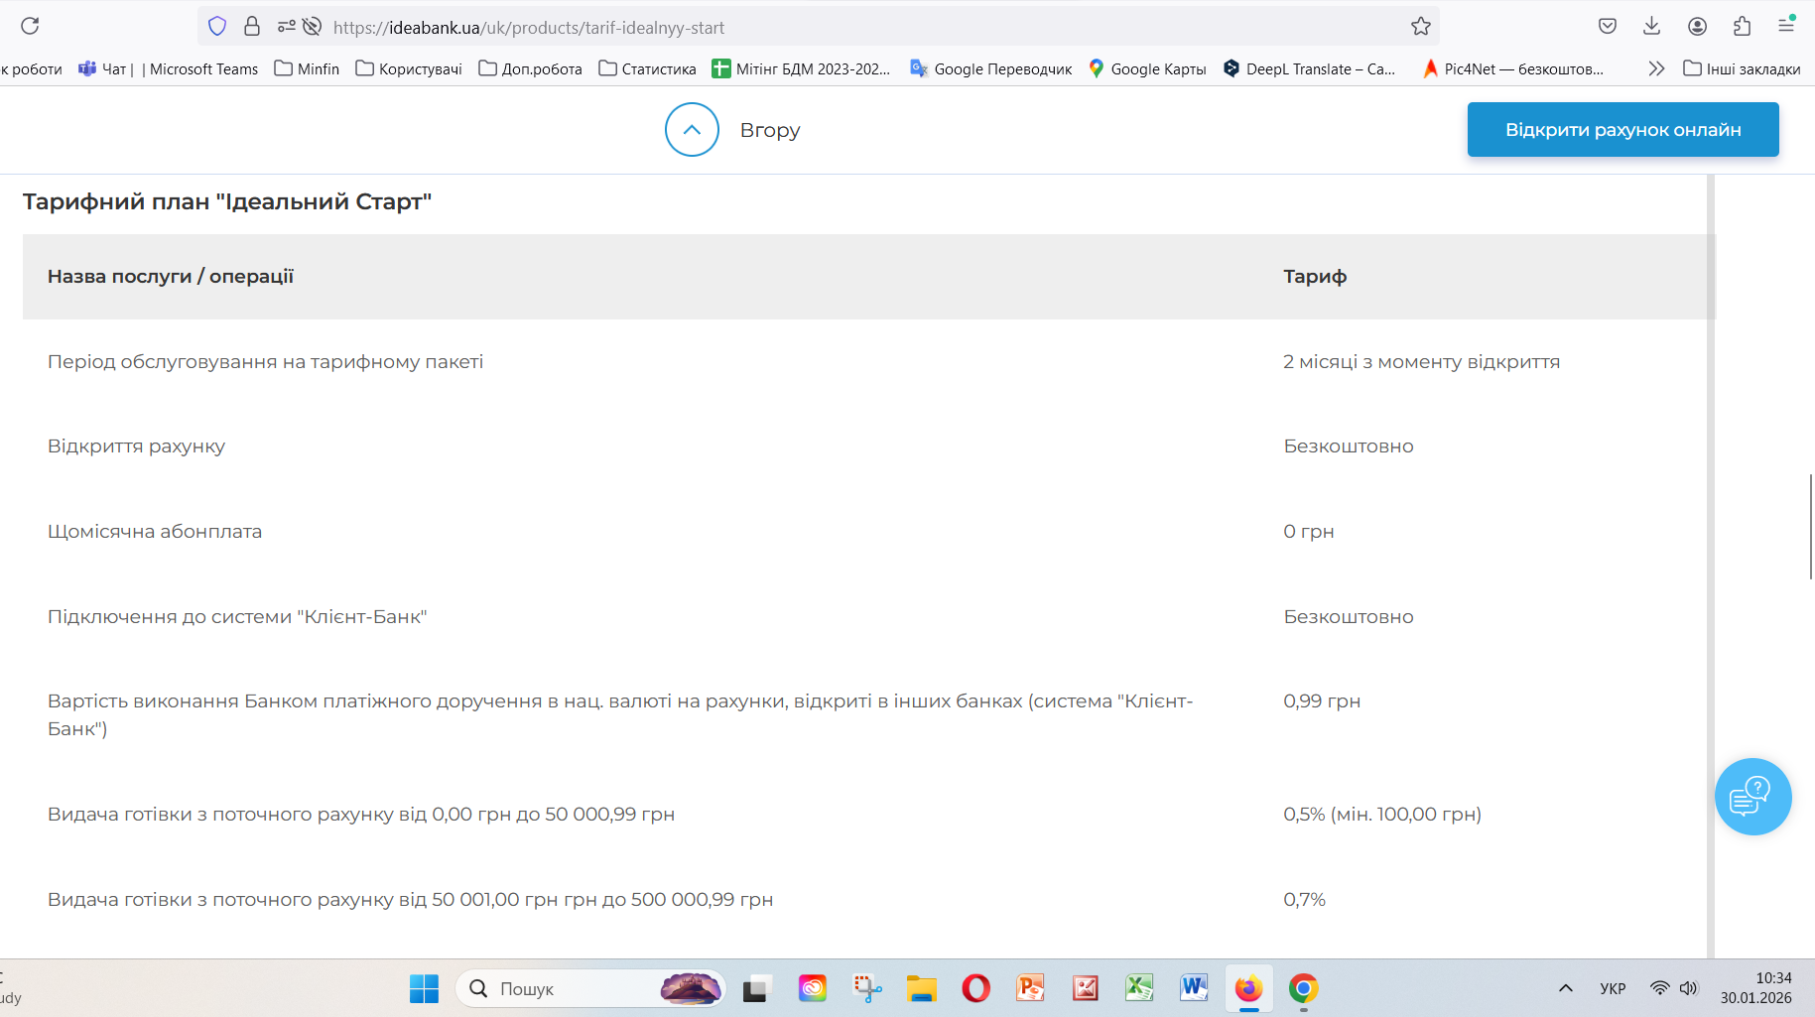This screenshot has height=1017, width=1815.
Task: Expand the system tray hidden icons chevron
Action: pos(1566,988)
